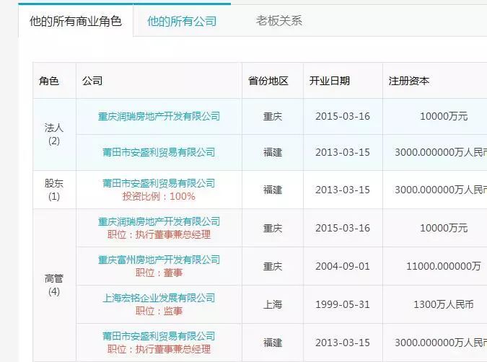This screenshot has height=362, width=487.
Task: Click 福建 region in 股东 row
Action: tap(273, 190)
